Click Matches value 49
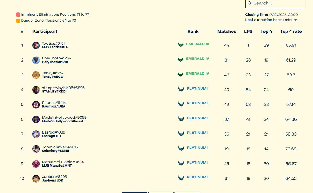Screen dimensions: 313x193 click(227, 104)
